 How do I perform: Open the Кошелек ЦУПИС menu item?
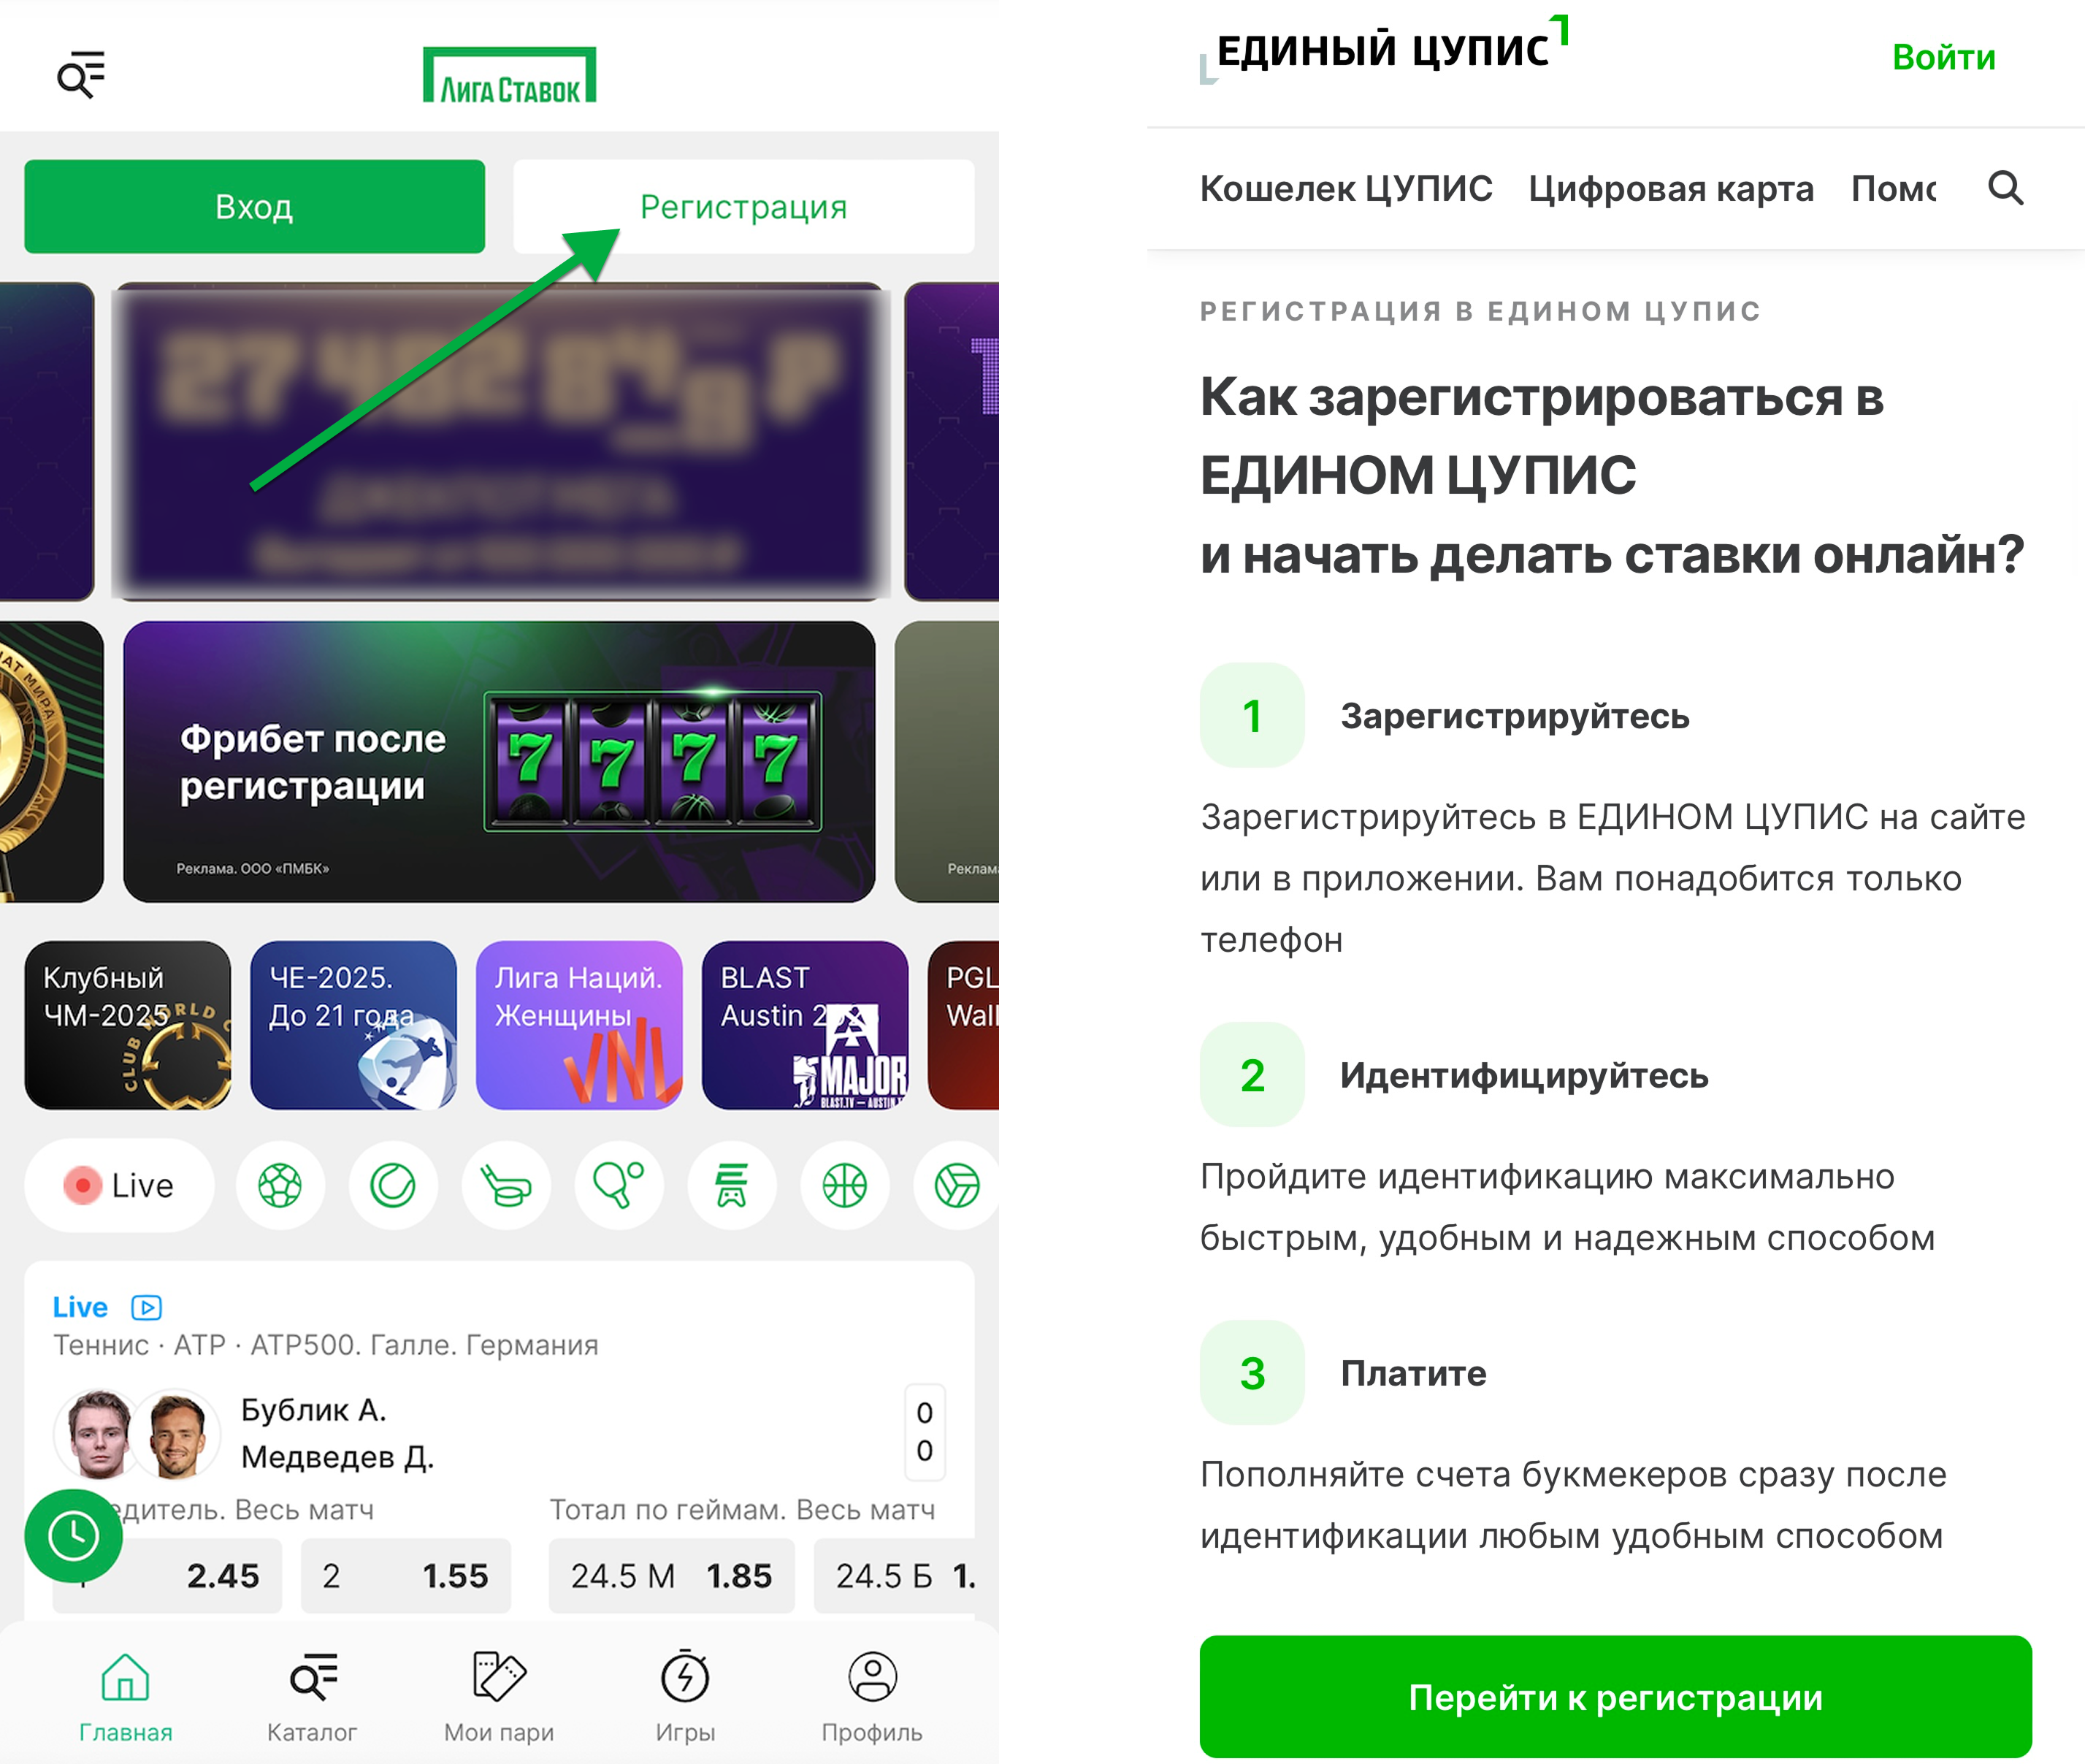1346,188
